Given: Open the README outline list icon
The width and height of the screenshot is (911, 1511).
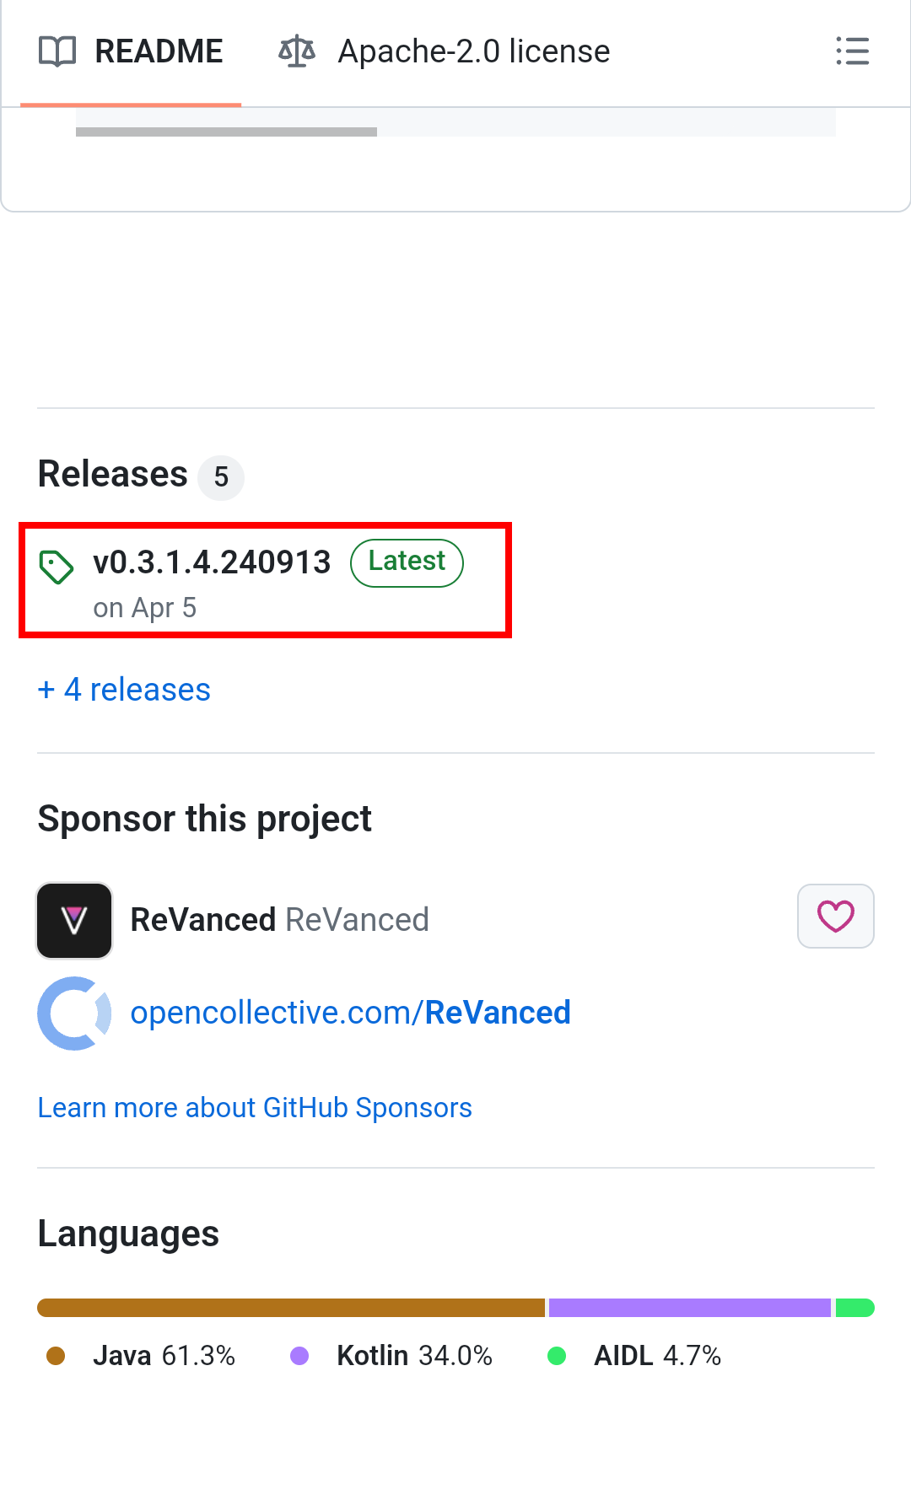Looking at the screenshot, I should coord(852,51).
